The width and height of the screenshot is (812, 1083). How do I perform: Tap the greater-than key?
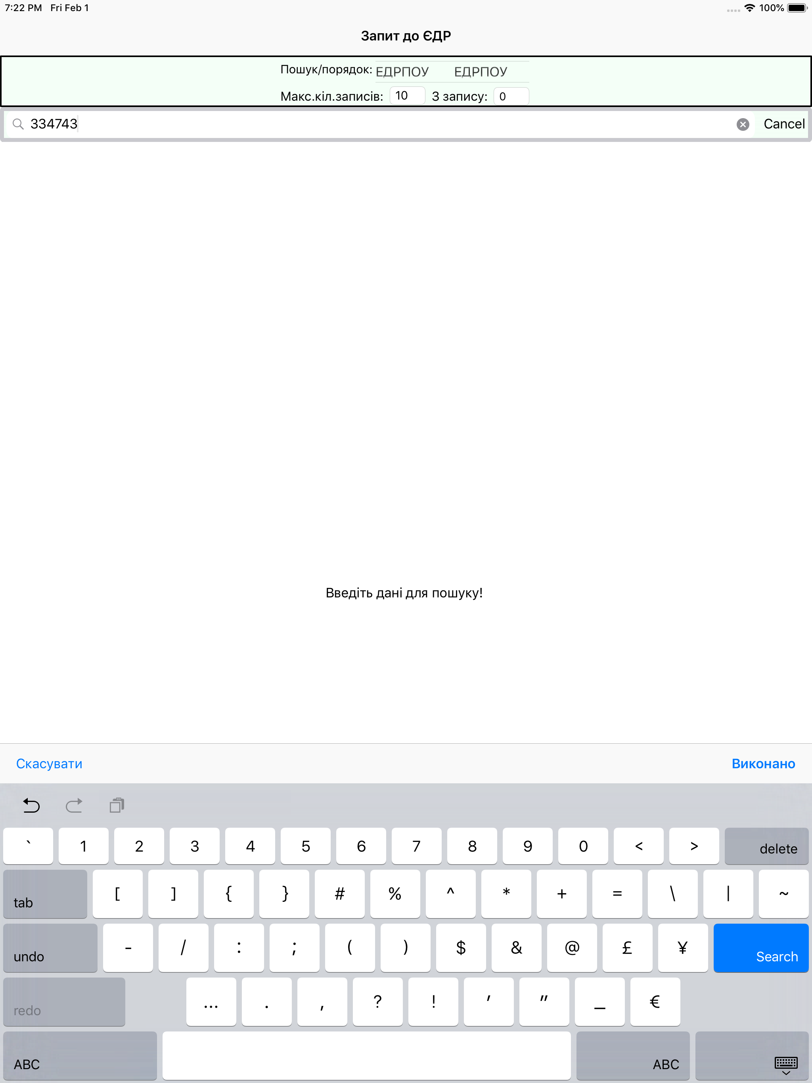[694, 846]
